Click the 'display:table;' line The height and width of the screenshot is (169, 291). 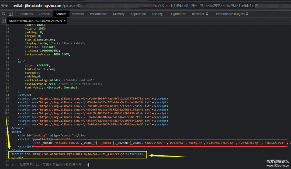coord(55,43)
